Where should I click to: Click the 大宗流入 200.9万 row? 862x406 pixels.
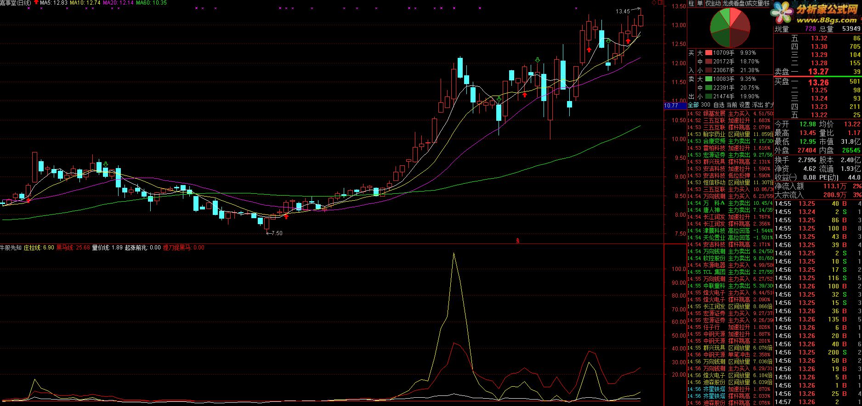pos(818,195)
